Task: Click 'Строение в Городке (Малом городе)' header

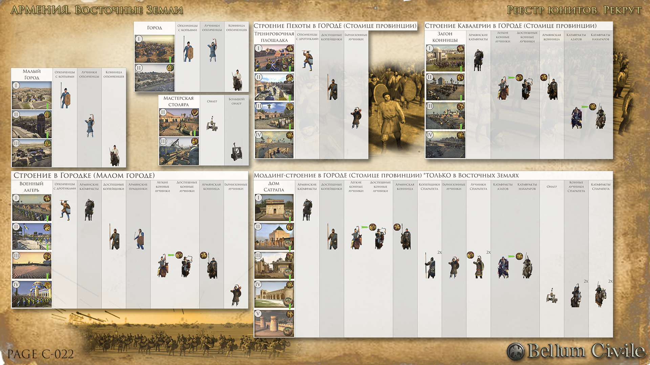Action: (84, 175)
